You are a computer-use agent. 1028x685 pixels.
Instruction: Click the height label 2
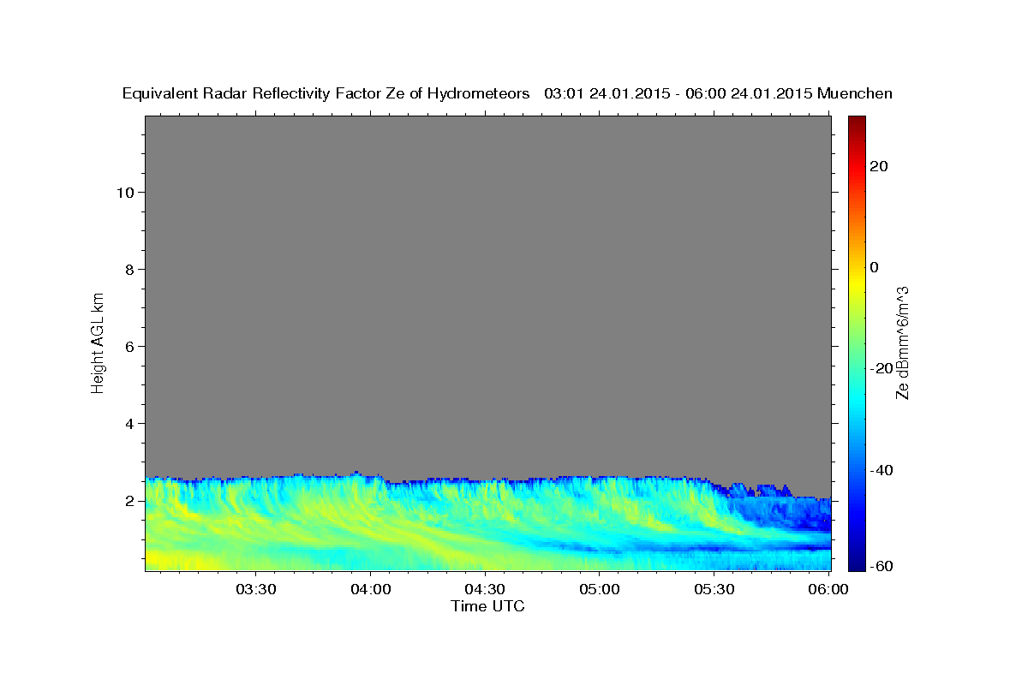click(128, 501)
